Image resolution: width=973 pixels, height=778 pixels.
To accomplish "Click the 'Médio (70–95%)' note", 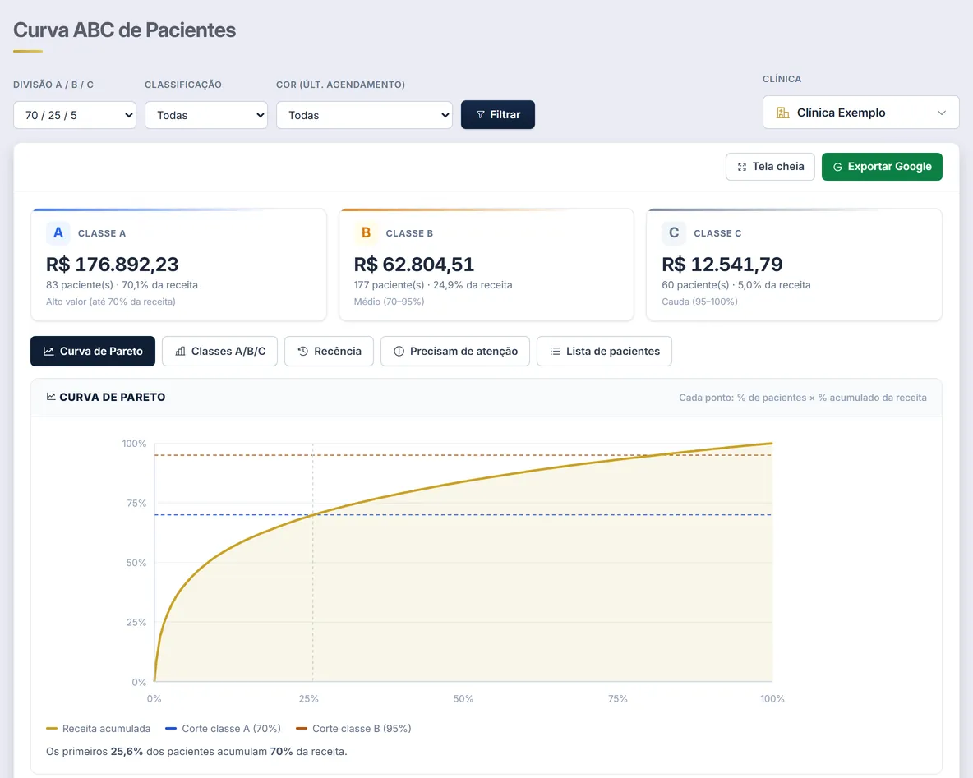I will (x=389, y=302).
